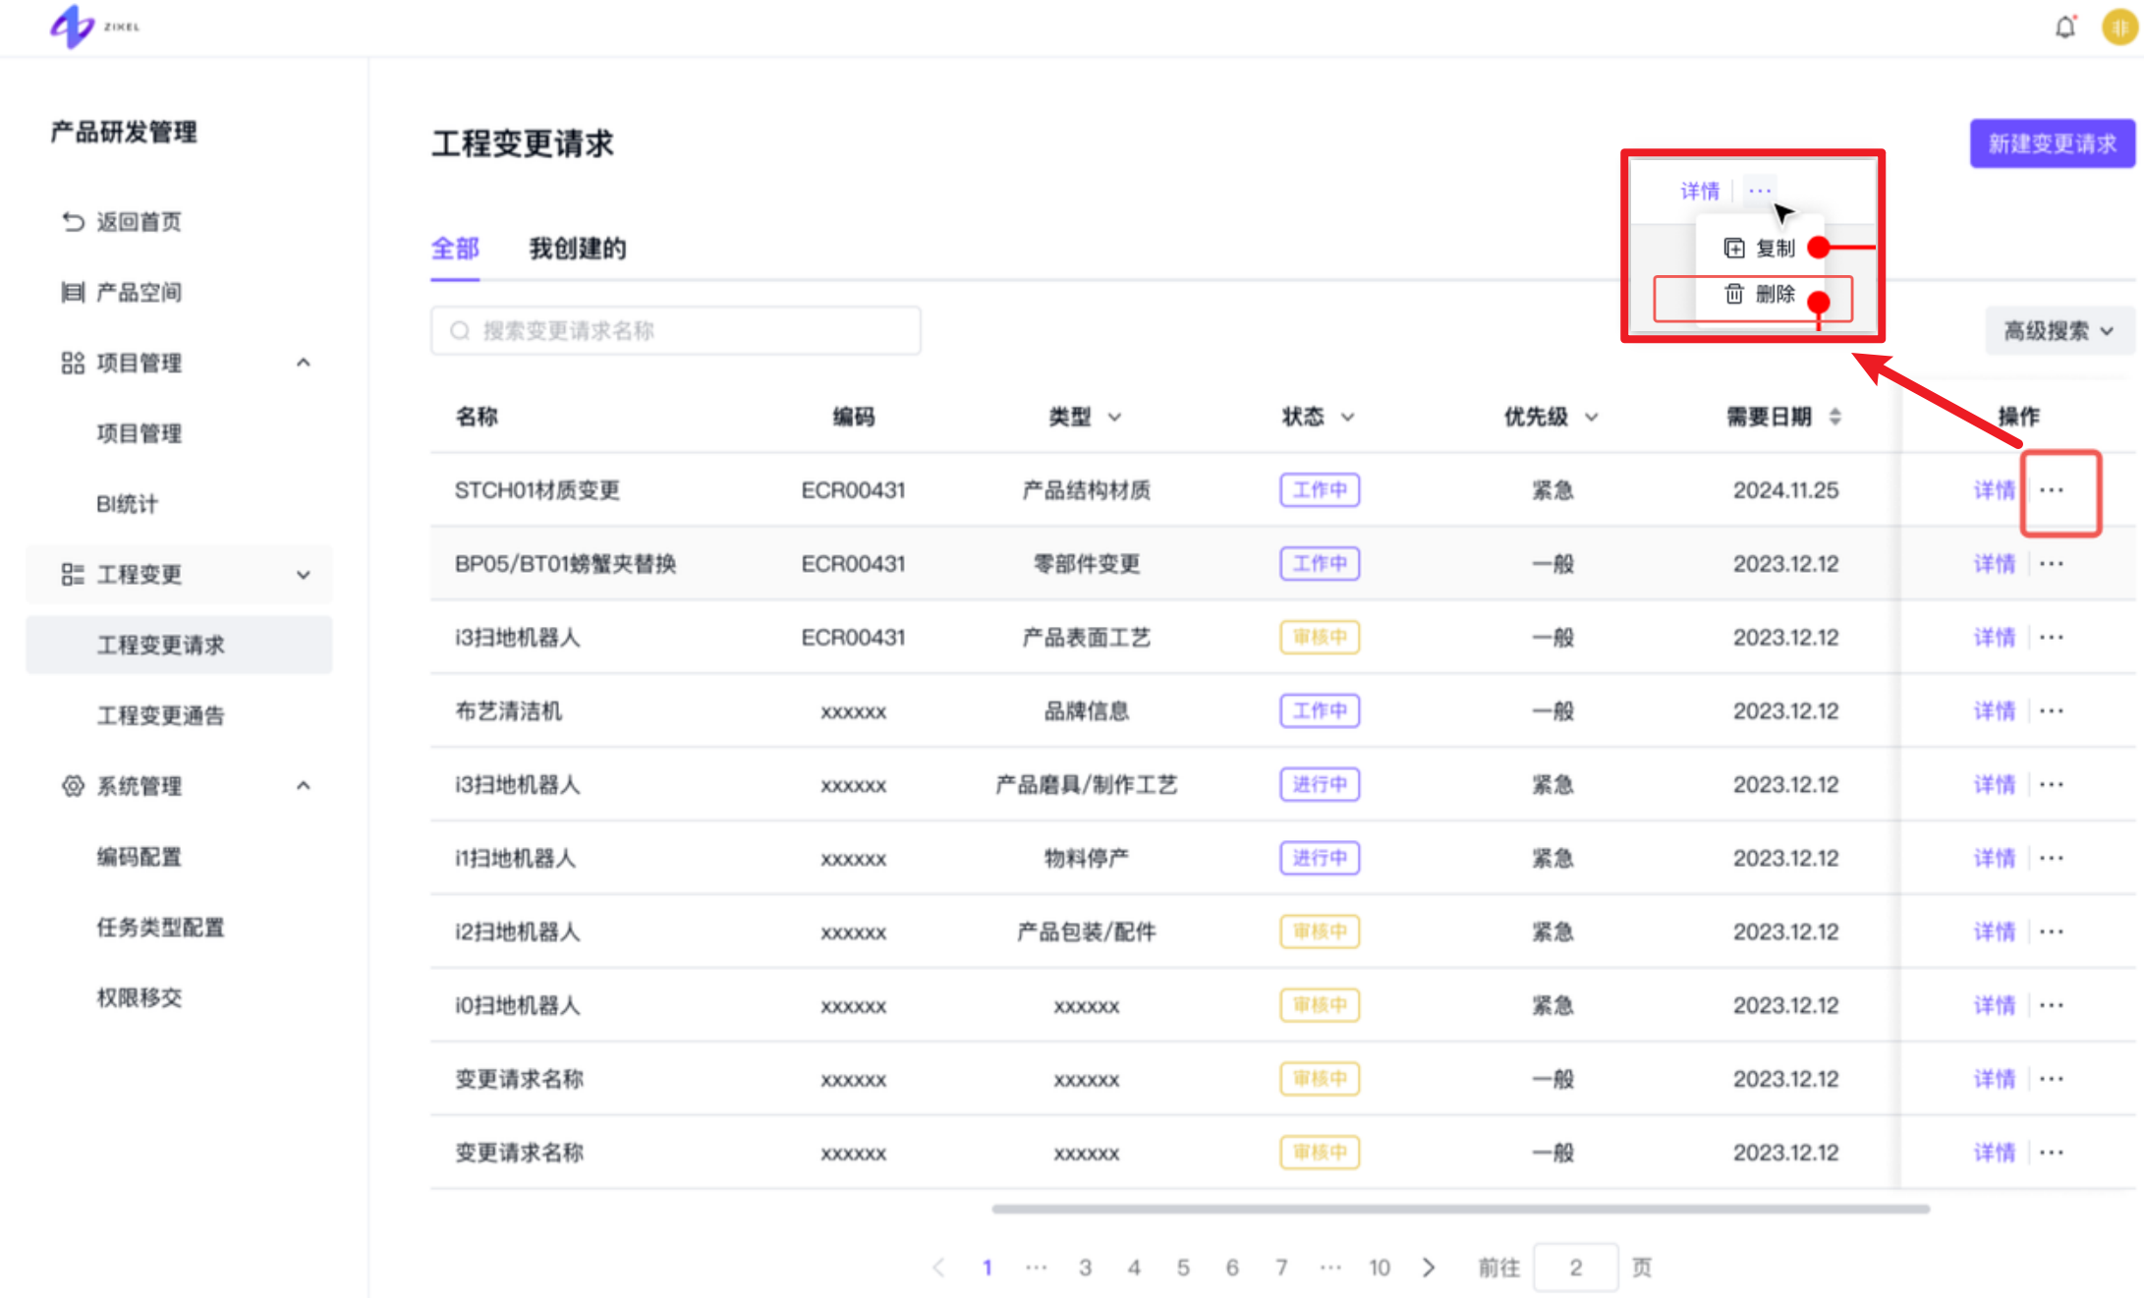Image resolution: width=2144 pixels, height=1298 pixels.
Task: Click the search magnifier icon
Action: coord(460,331)
